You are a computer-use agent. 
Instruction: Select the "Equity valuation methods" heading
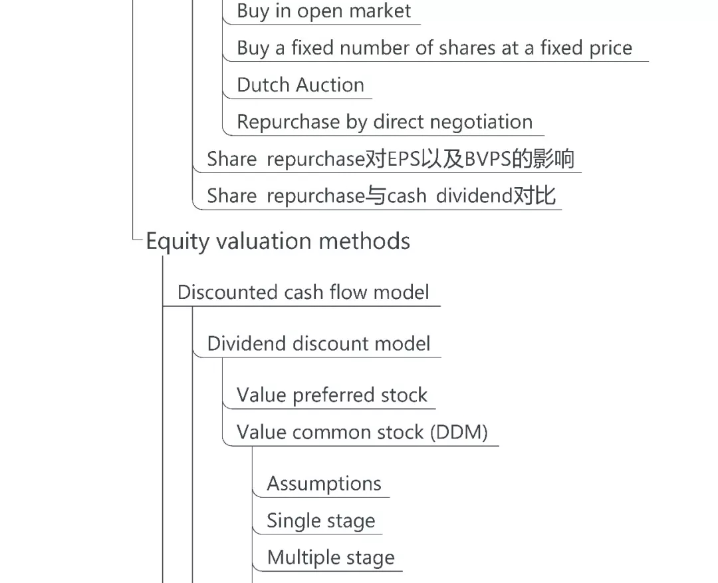pyautogui.click(x=278, y=241)
